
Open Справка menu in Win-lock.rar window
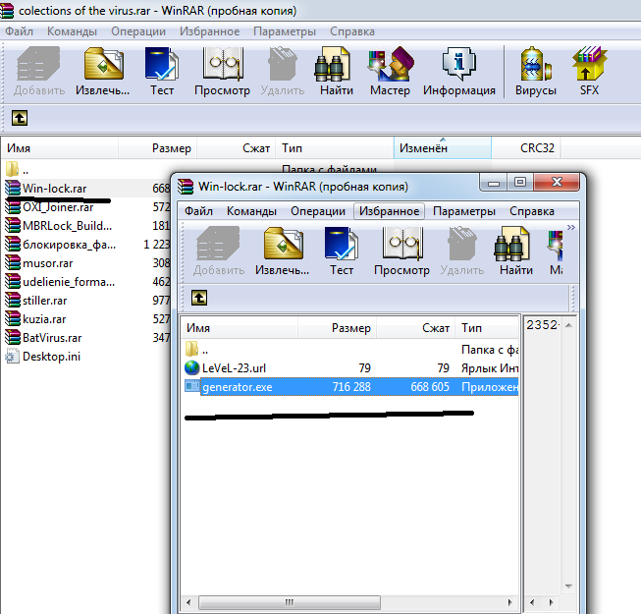531,211
